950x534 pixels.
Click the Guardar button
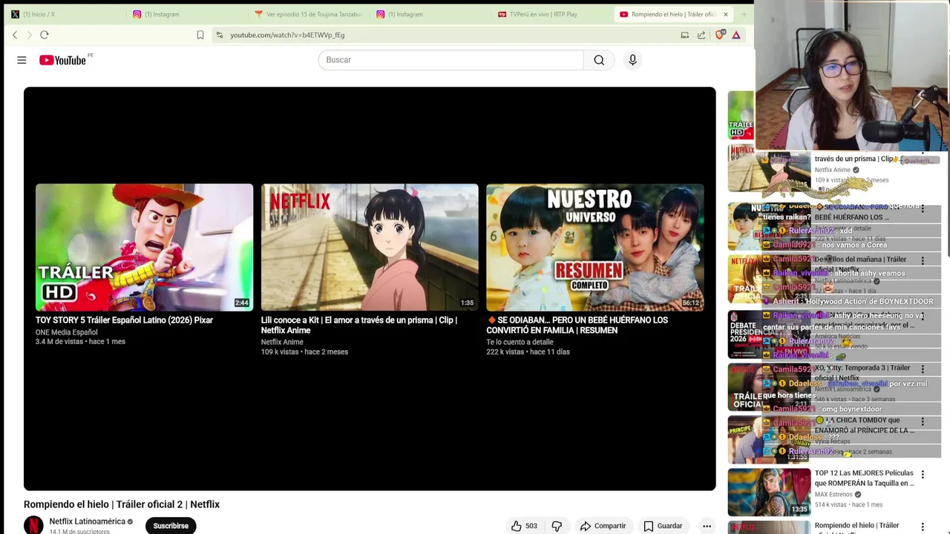(663, 526)
